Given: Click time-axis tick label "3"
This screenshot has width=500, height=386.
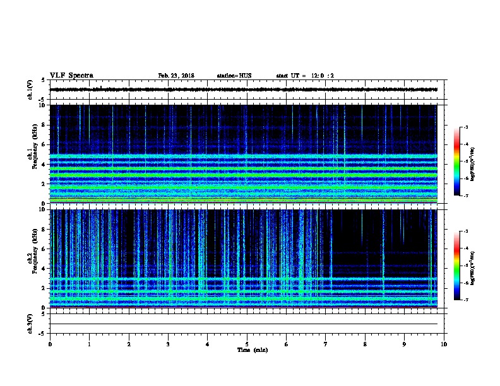Looking at the screenshot, I should tap(168, 344).
